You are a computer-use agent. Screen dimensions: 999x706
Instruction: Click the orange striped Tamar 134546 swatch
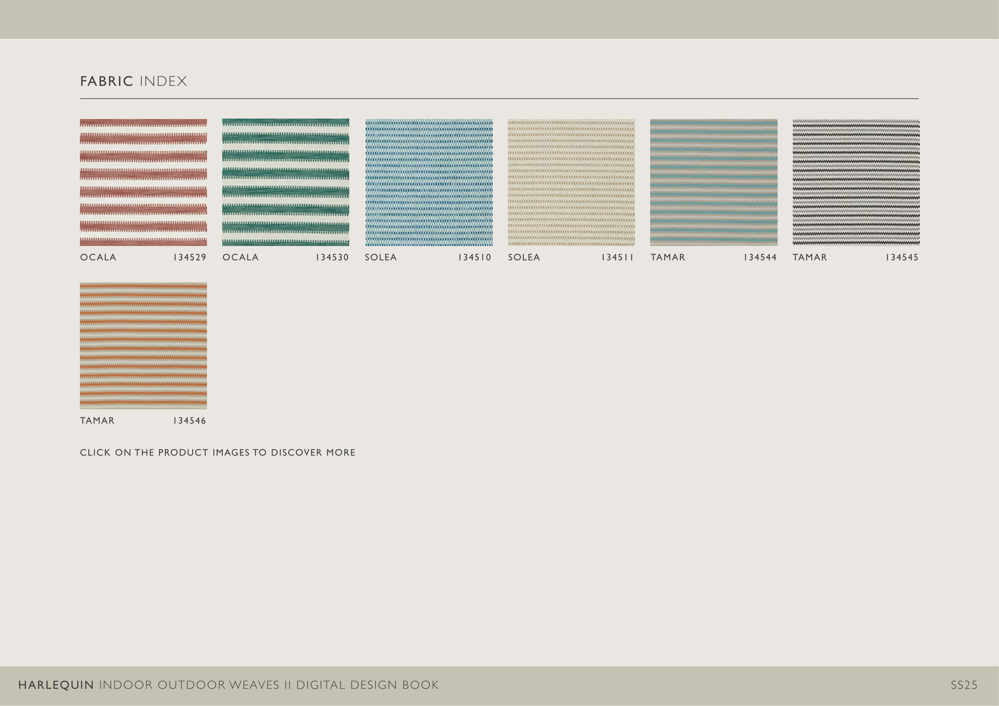pos(143,345)
